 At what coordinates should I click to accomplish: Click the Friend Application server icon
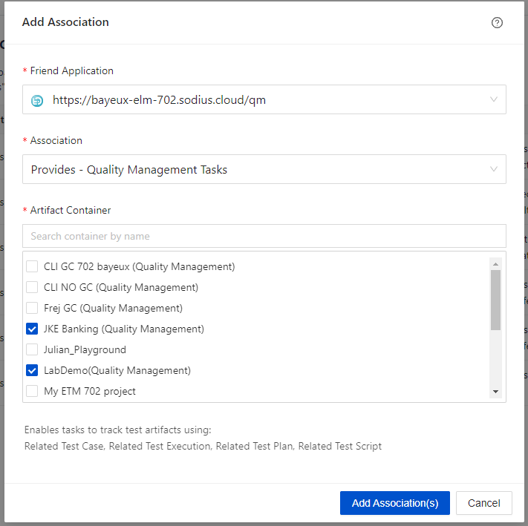pyautogui.click(x=37, y=101)
